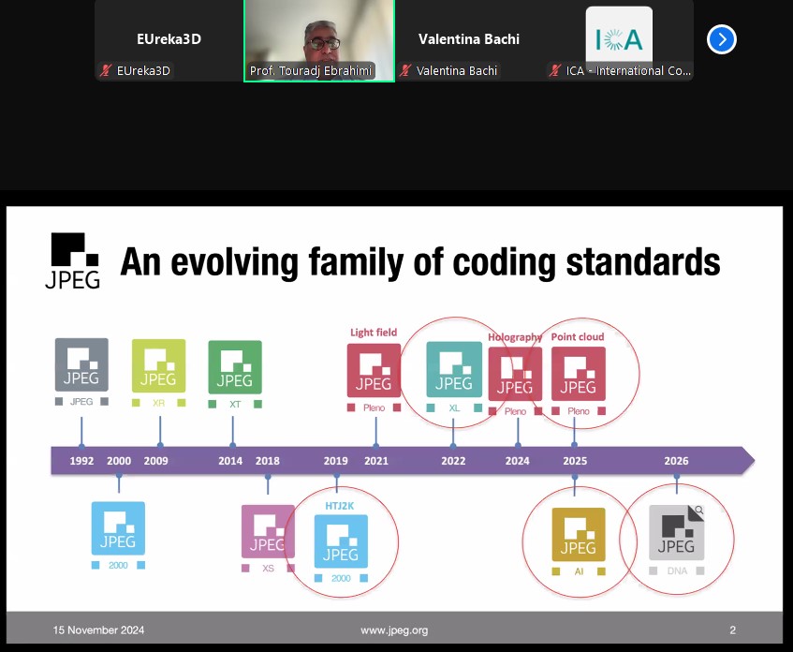Click the gray JPEG DNA icon
The height and width of the screenshot is (652, 793).
pos(677,532)
